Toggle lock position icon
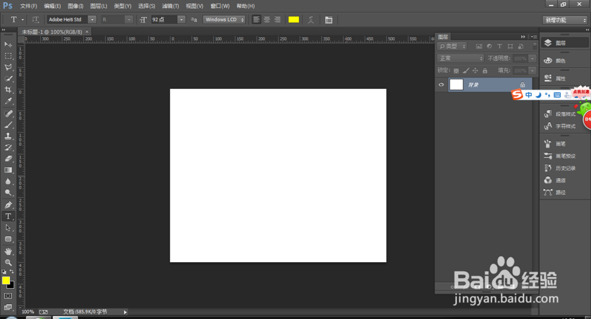Image resolution: width=591 pixels, height=319 pixels. (x=475, y=70)
